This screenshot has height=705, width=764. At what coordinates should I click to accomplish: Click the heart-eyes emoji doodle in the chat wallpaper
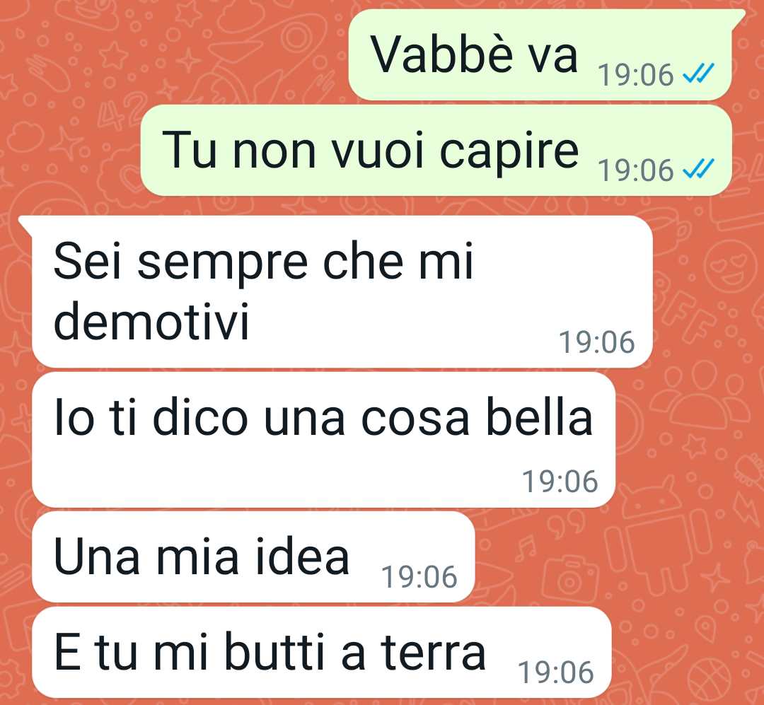pos(729,267)
